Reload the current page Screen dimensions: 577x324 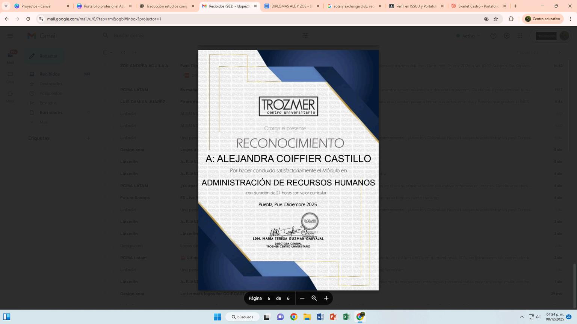click(x=28, y=19)
